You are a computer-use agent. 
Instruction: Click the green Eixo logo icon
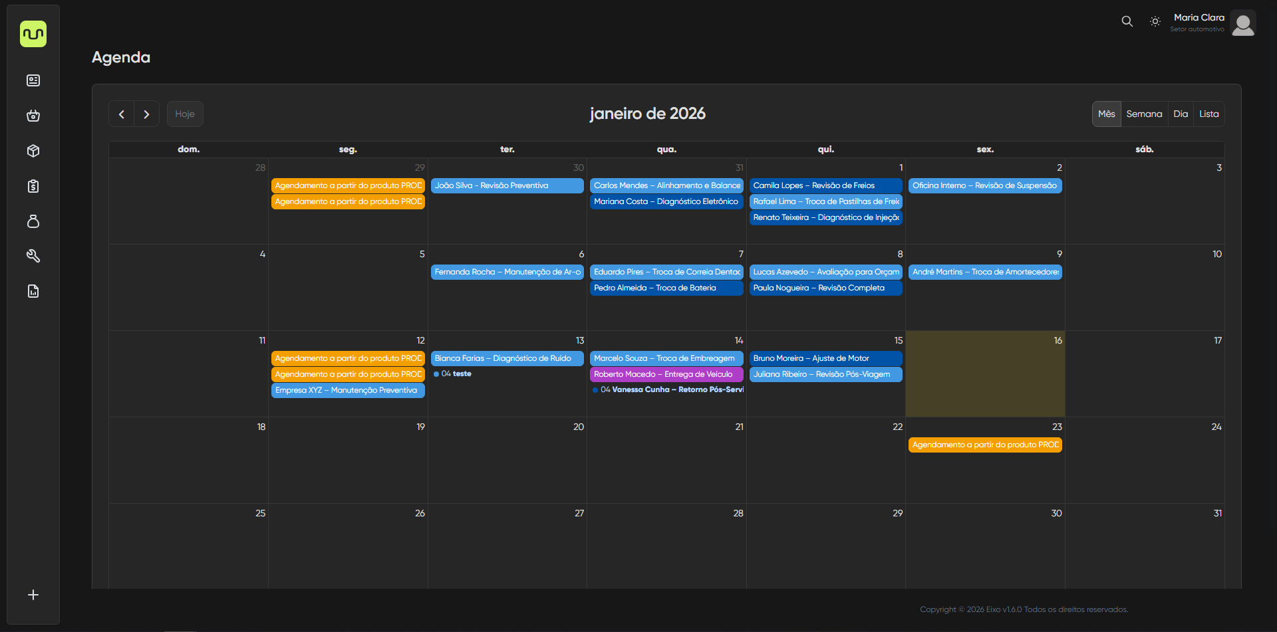tap(33, 34)
